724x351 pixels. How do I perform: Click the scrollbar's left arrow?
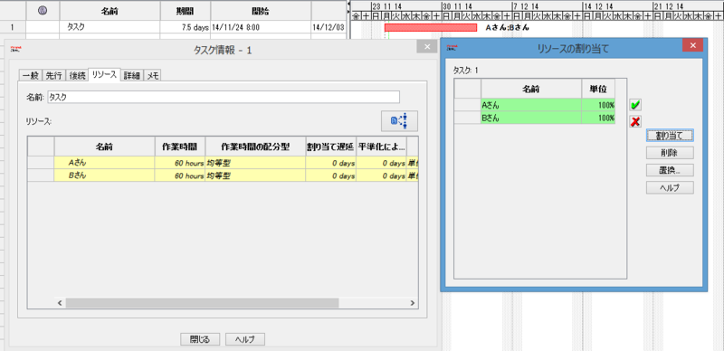[60, 303]
